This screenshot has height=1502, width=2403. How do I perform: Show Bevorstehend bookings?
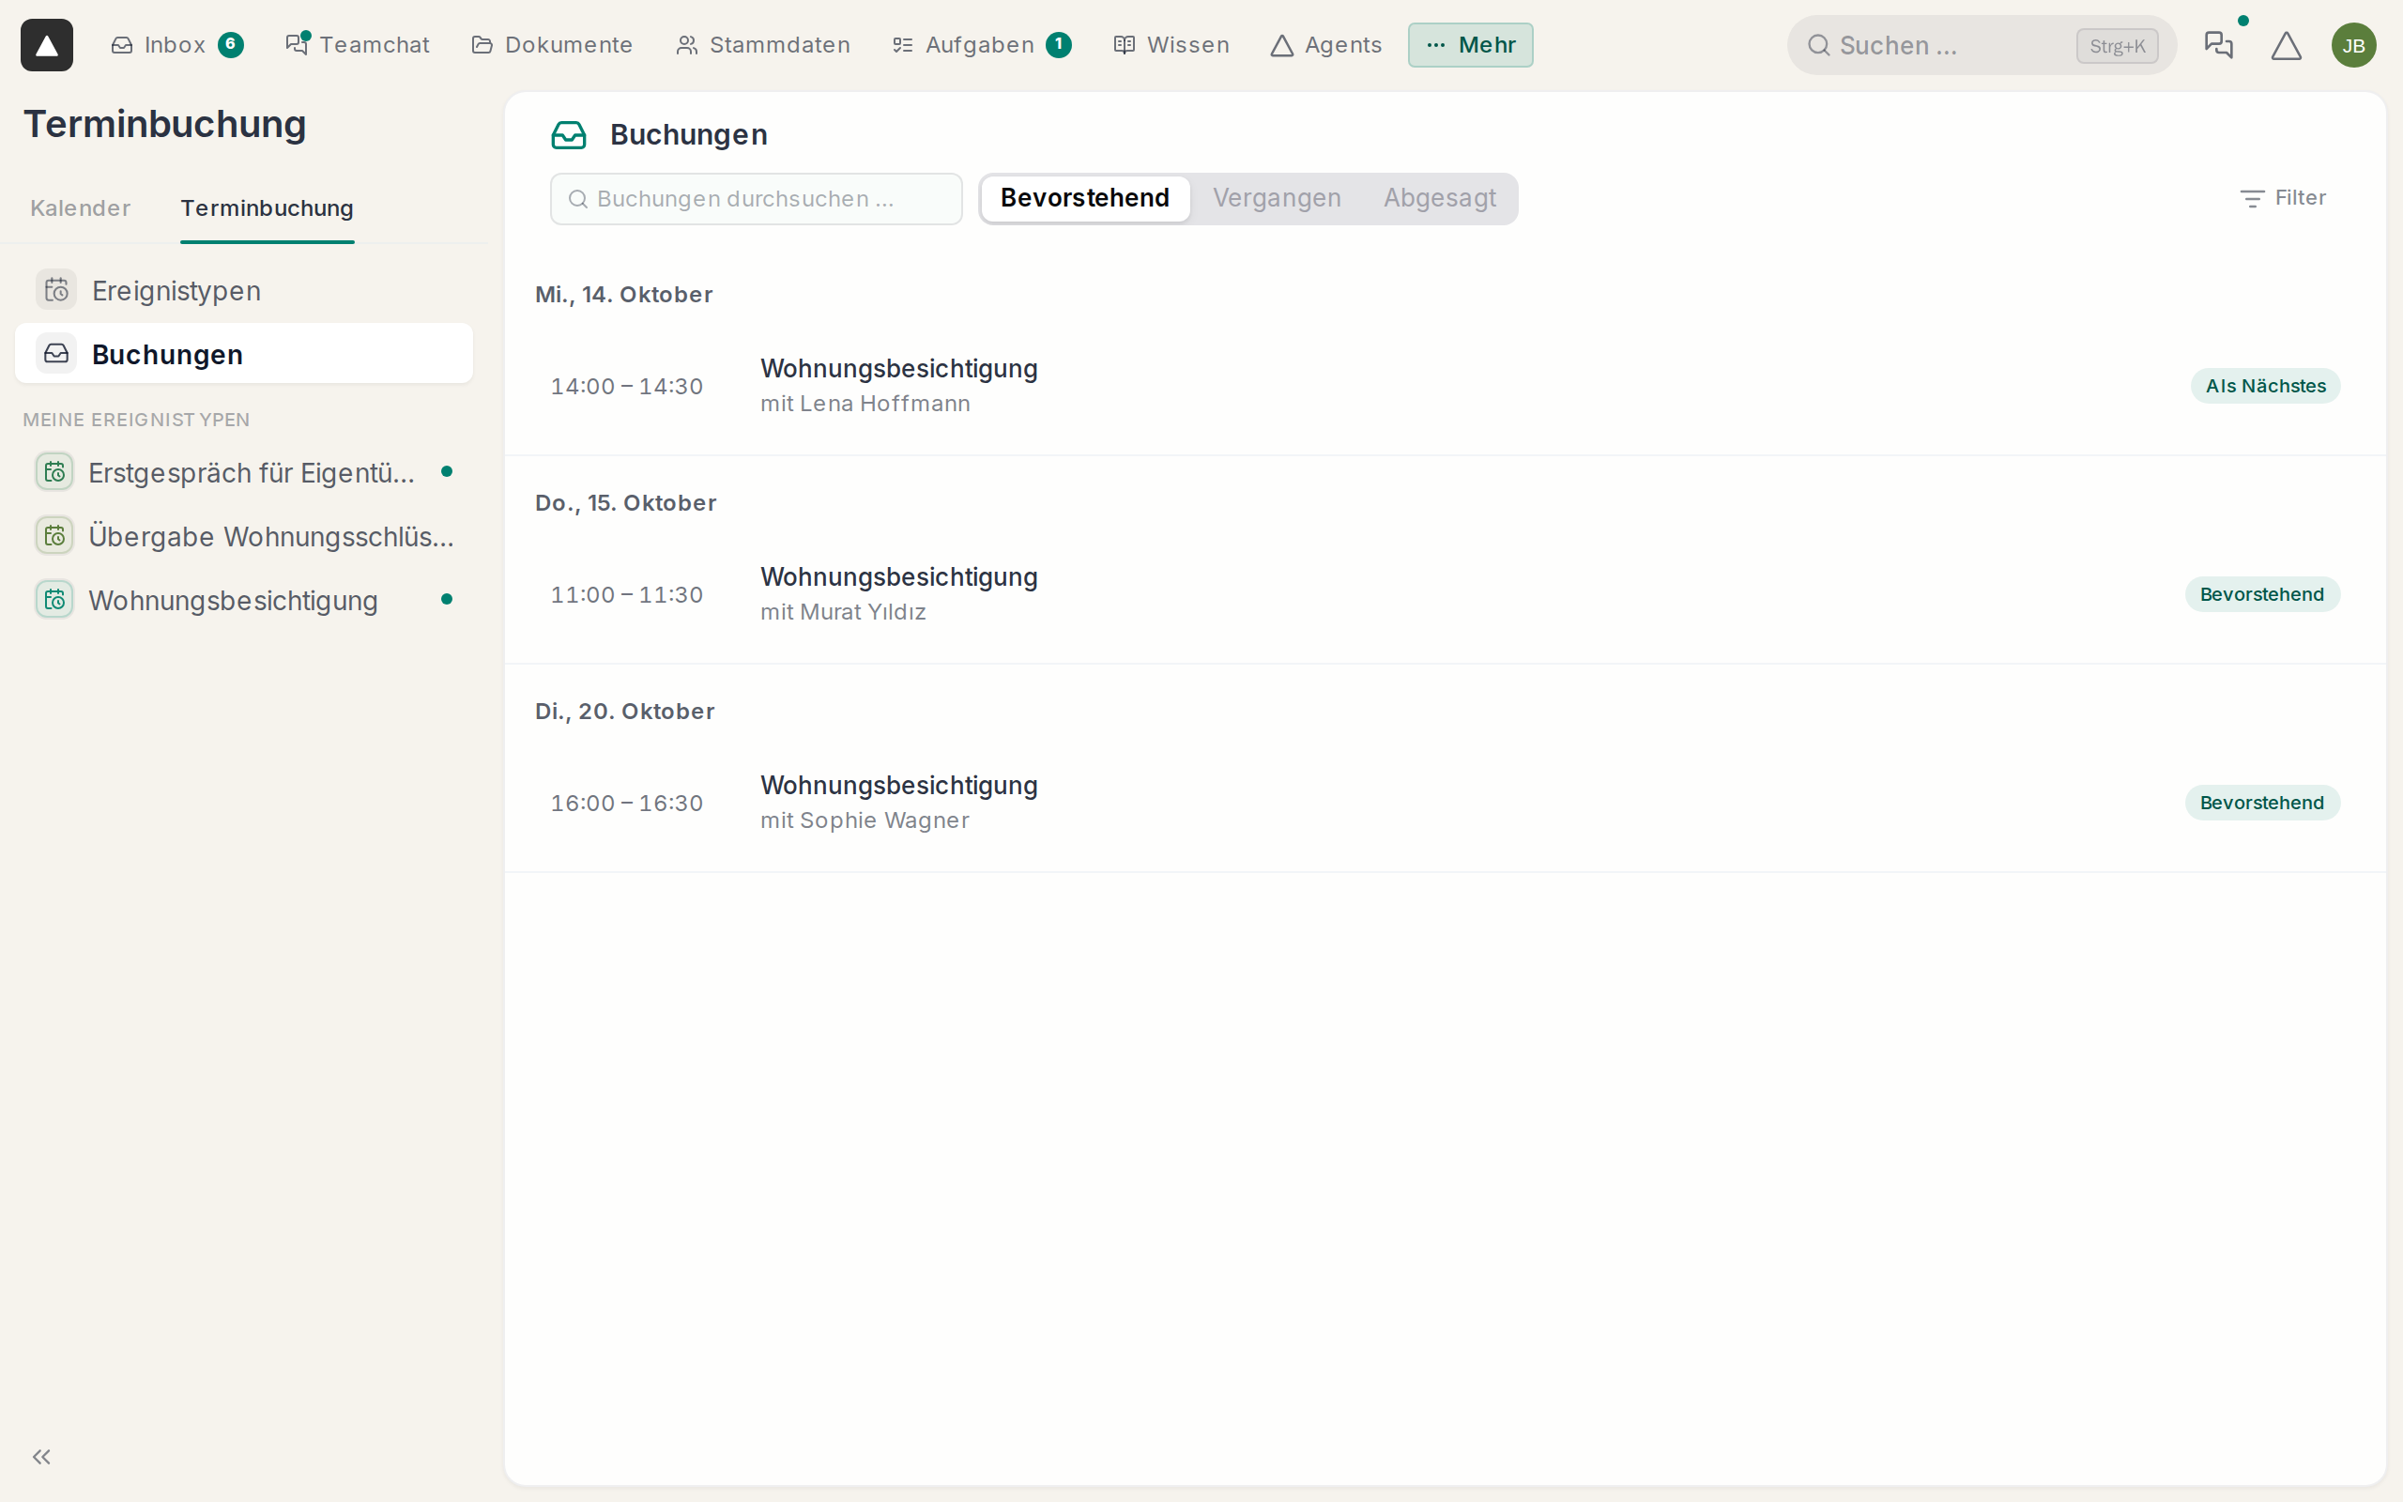1084,198
